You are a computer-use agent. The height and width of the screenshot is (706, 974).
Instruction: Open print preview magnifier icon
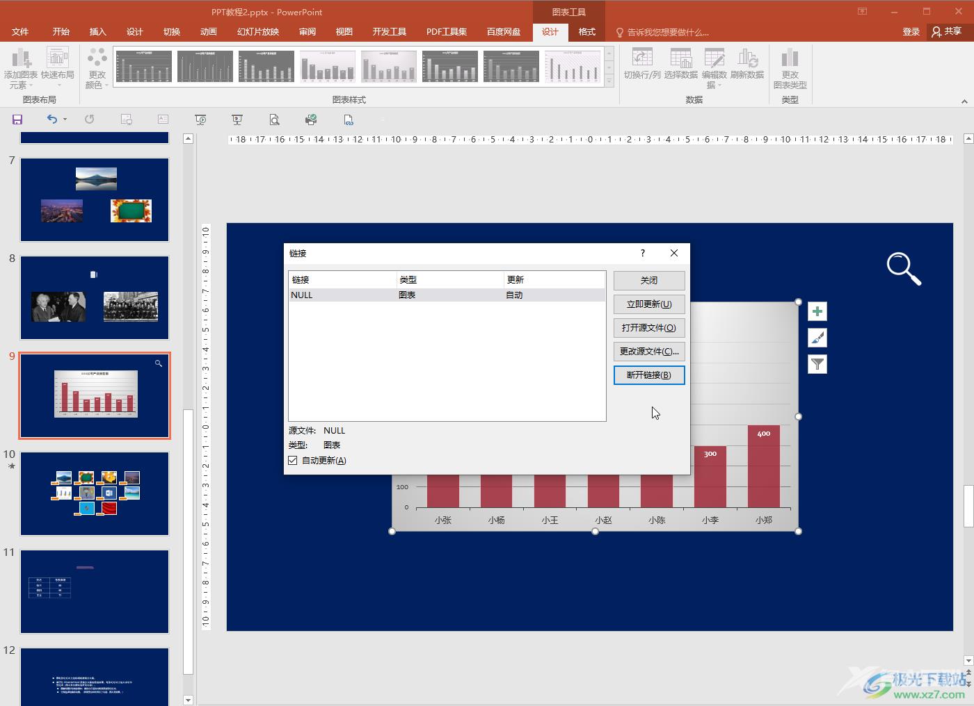coord(274,120)
